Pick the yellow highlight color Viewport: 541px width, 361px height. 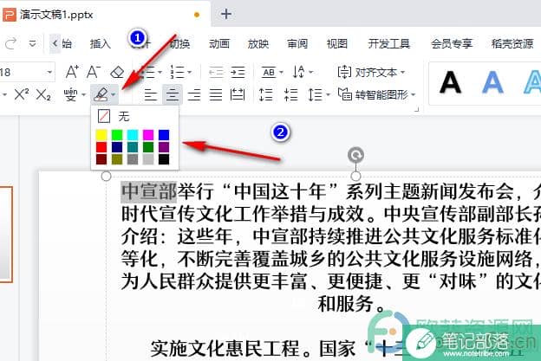[x=101, y=135]
